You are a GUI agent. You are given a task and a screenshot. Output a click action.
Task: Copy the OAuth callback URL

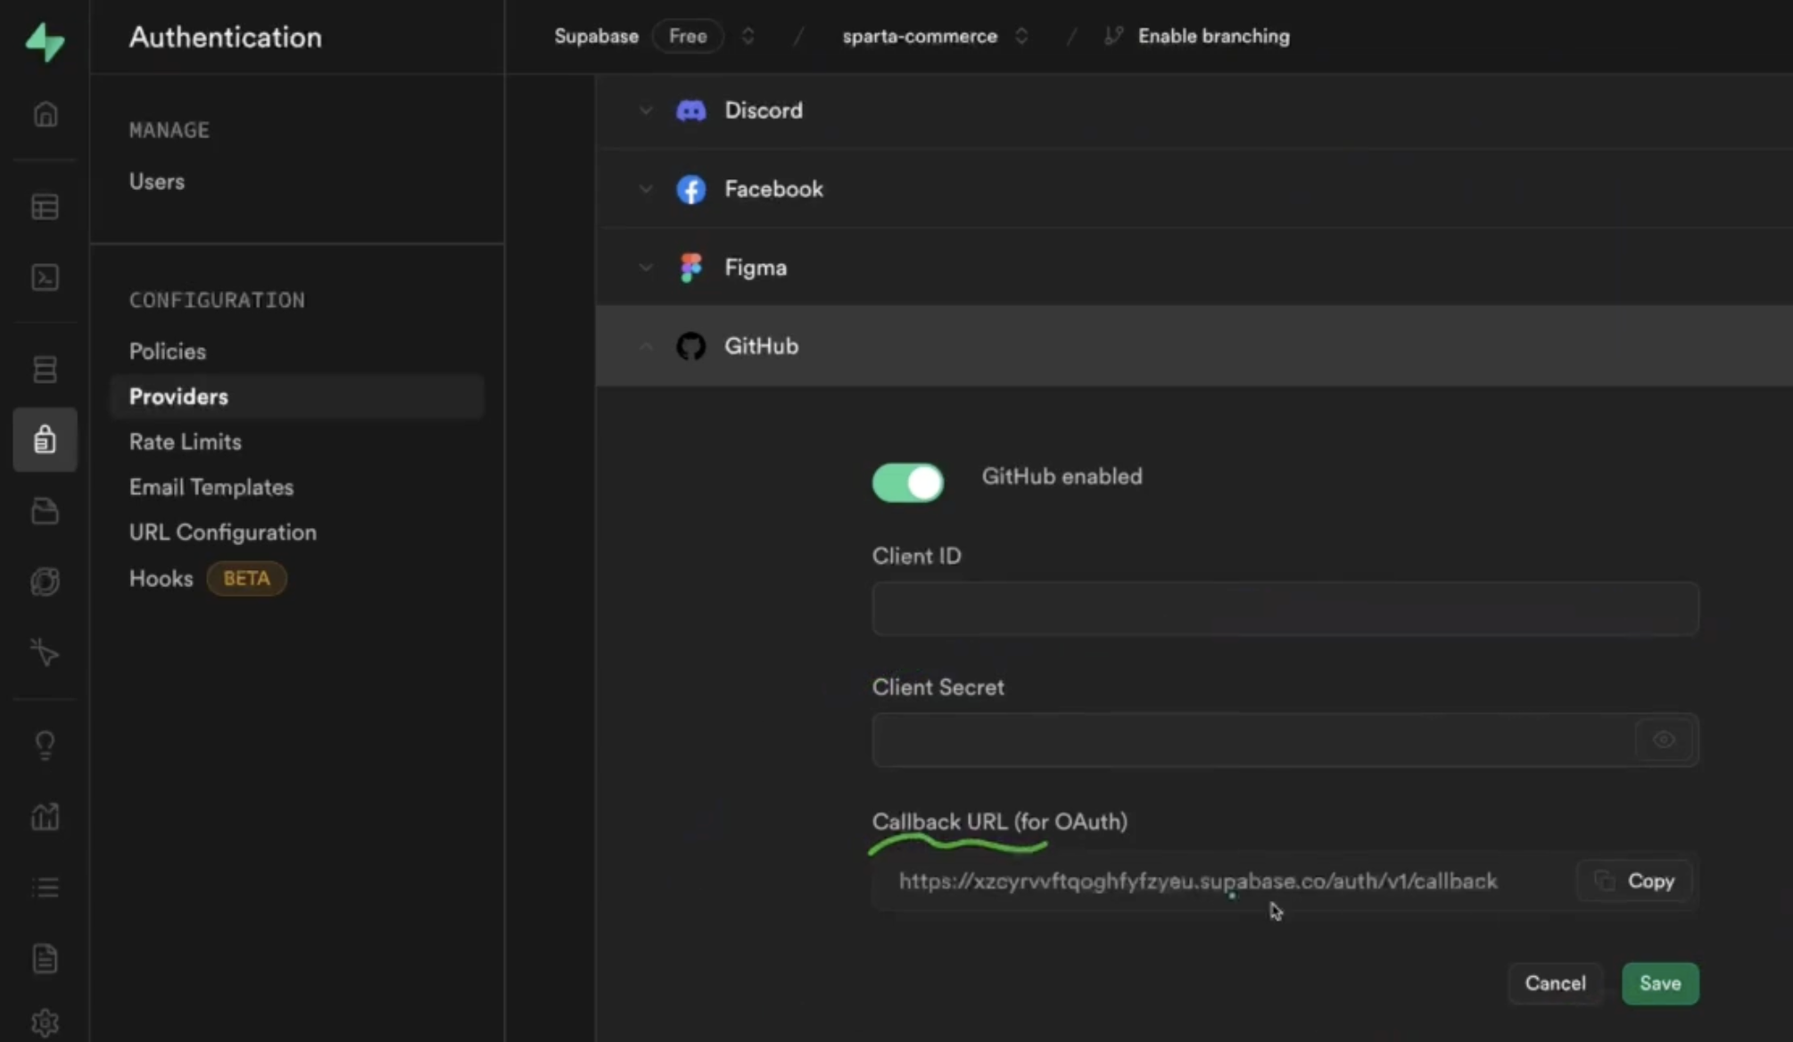(1634, 881)
